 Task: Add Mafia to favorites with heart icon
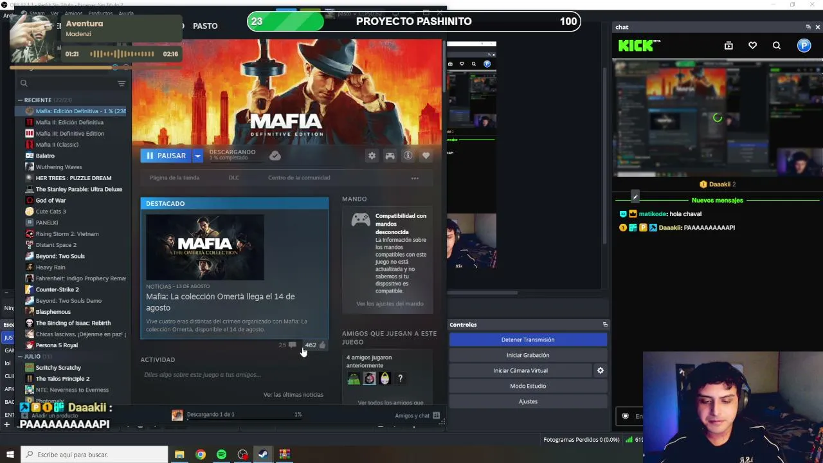tap(426, 156)
